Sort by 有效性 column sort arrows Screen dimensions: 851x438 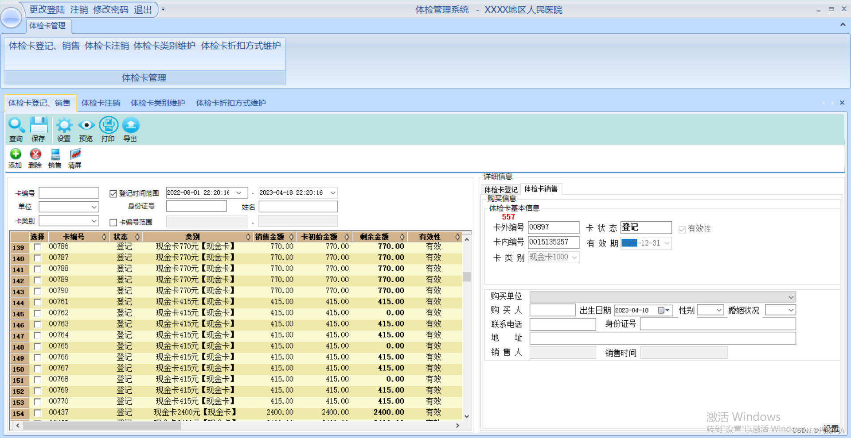457,237
